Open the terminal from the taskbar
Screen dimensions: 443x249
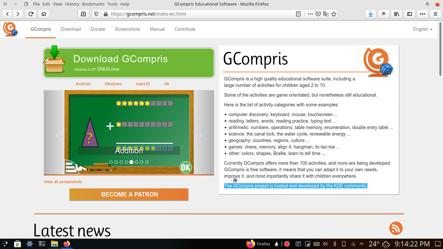pyautogui.click(x=42, y=244)
